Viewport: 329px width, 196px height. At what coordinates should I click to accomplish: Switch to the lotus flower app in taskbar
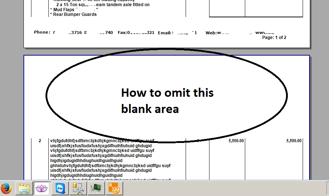42,188
